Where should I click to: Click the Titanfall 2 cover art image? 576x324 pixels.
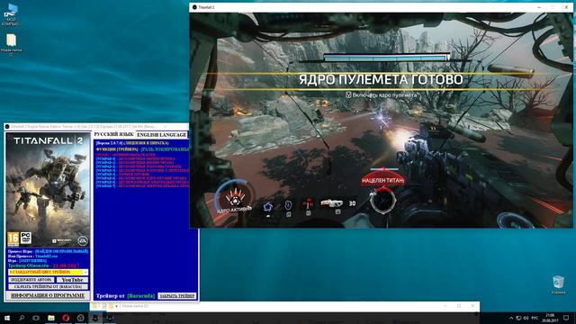[x=48, y=190]
